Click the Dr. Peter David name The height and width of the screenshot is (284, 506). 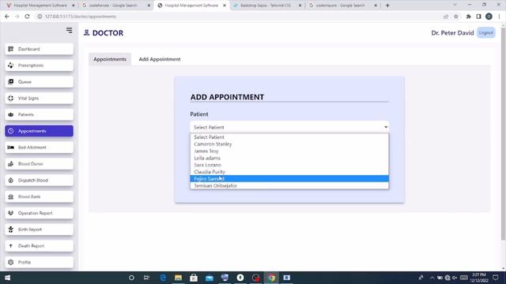tap(452, 33)
